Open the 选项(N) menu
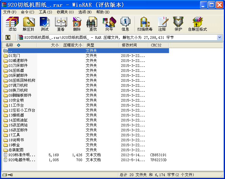The image size is (225, 179). click(x=85, y=12)
